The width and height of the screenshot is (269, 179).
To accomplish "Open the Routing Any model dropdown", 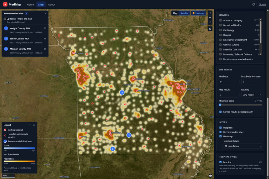I will point(252,95).
